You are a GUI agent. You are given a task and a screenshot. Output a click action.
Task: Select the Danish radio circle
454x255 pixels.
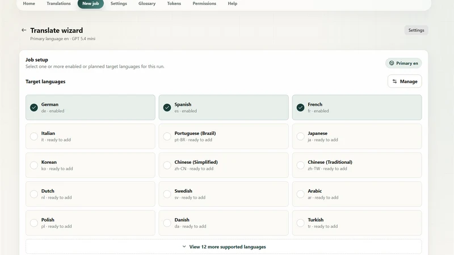point(167,223)
